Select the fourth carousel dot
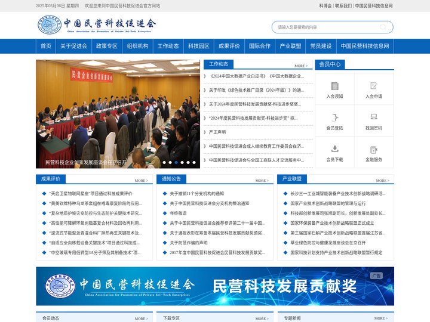 coord(182,162)
